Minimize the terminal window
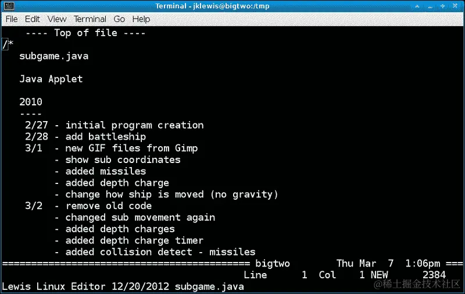Viewport: 465px width, 294px height. coord(430,6)
